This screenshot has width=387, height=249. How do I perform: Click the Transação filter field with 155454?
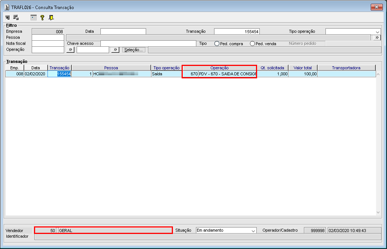point(237,32)
